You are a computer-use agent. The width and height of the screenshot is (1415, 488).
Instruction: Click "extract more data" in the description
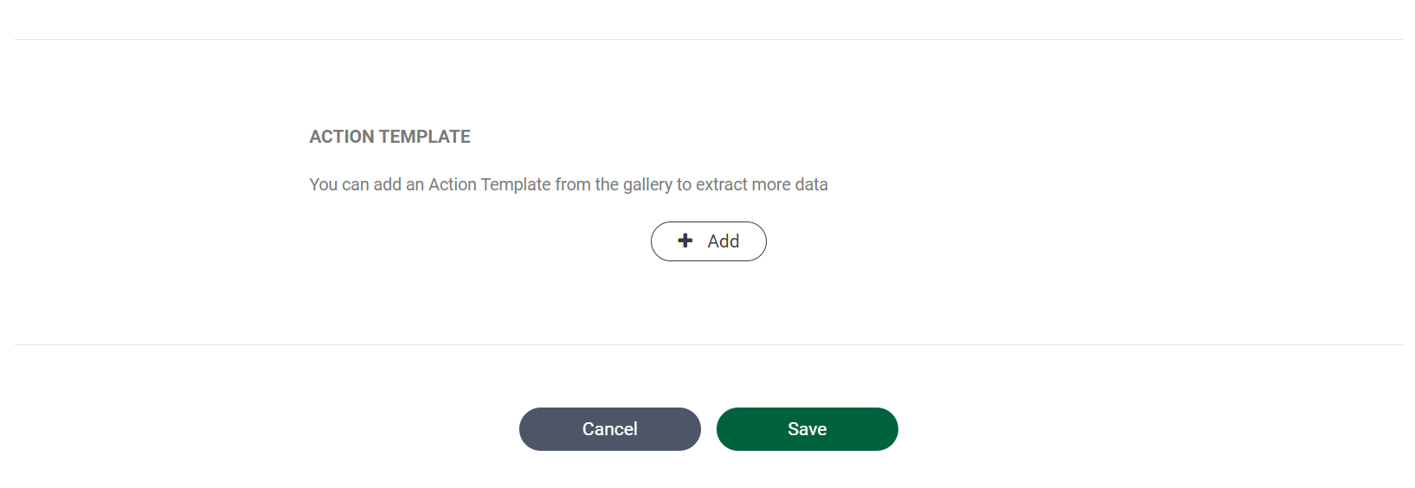coord(762,184)
